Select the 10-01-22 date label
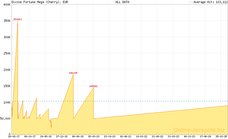 click(x=141, y=136)
